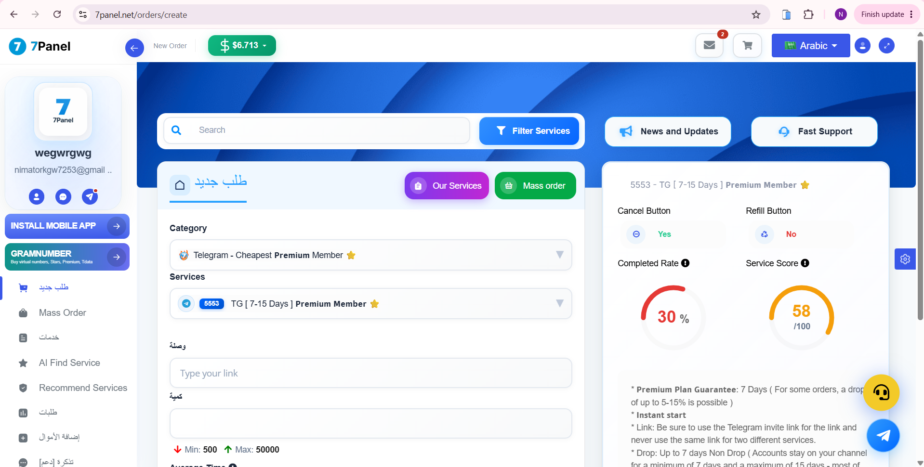Click the browser back arrow
The width and height of the screenshot is (924, 467).
pyautogui.click(x=14, y=14)
